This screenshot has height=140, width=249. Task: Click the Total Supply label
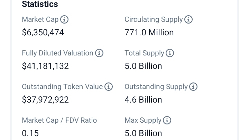[144, 53]
